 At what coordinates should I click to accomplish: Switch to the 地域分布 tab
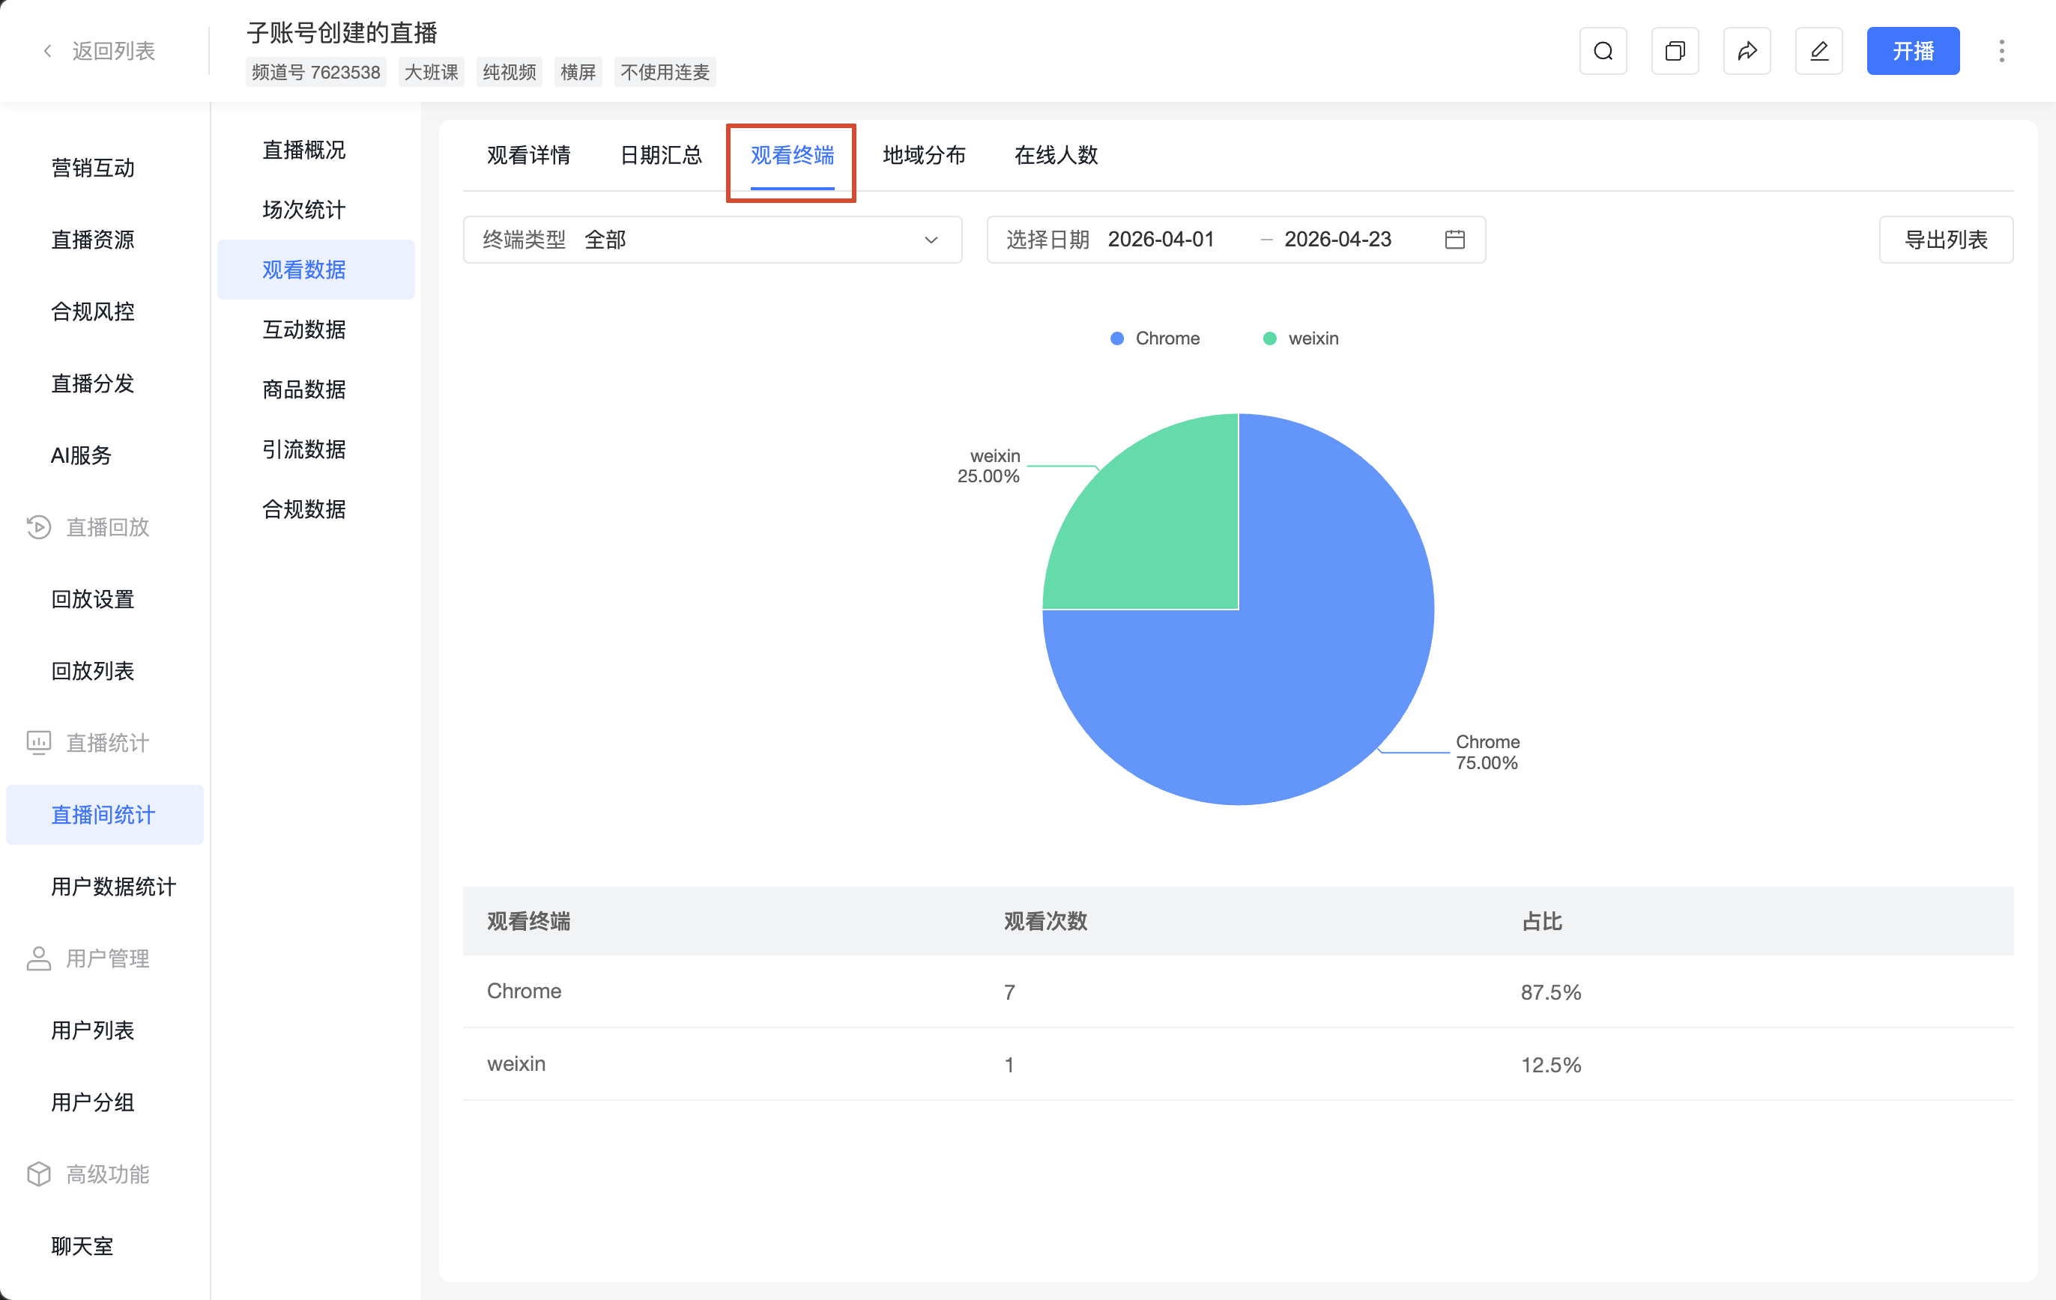[x=924, y=155]
